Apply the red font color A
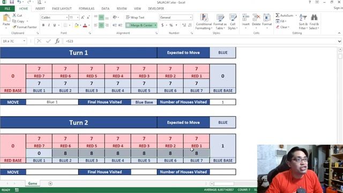The height and width of the screenshot is (193, 343). coord(85,25)
